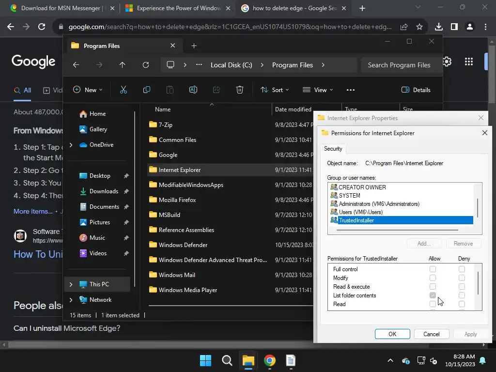
Task: Check Deny for Read & execute
Action: pyautogui.click(x=462, y=287)
